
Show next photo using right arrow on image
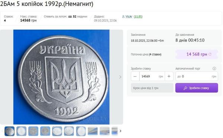(120, 77)
